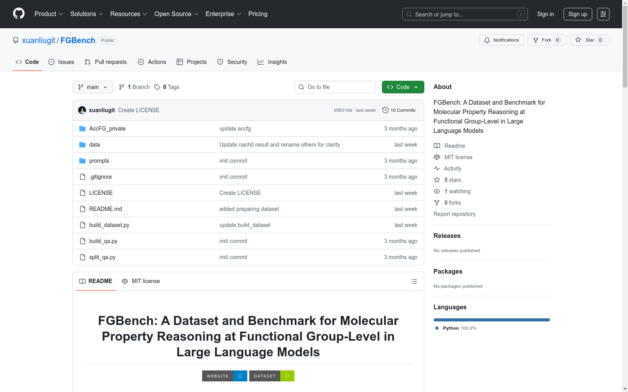Screen dimensions: 628x392
Task: Star the FGBench repository
Action: click(x=590, y=40)
